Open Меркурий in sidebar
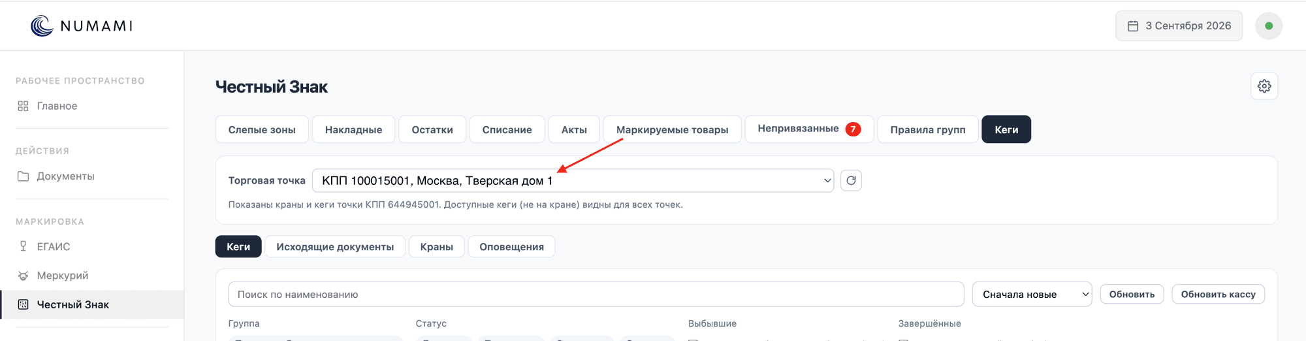This screenshot has width=1306, height=341. pyautogui.click(x=91, y=276)
